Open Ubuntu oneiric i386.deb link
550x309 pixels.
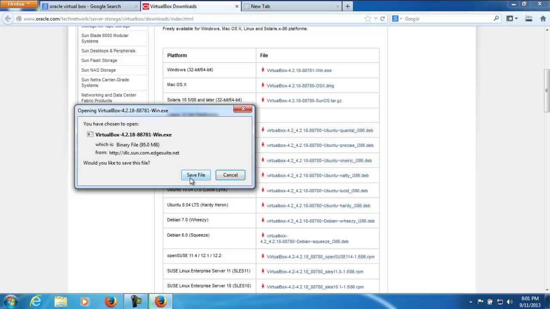319,161
